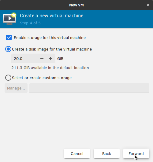Click the custom storage path field
The height and width of the screenshot is (162, 153).
pos(89,88)
